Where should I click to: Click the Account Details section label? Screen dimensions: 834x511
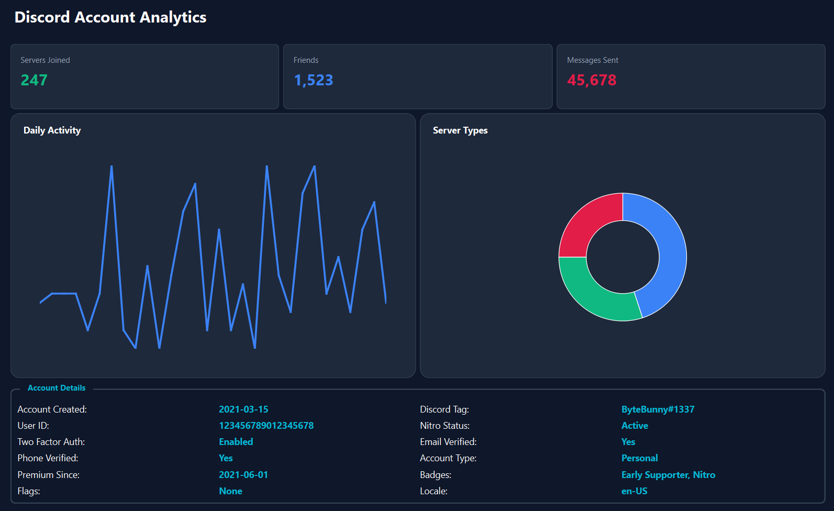pyautogui.click(x=57, y=388)
